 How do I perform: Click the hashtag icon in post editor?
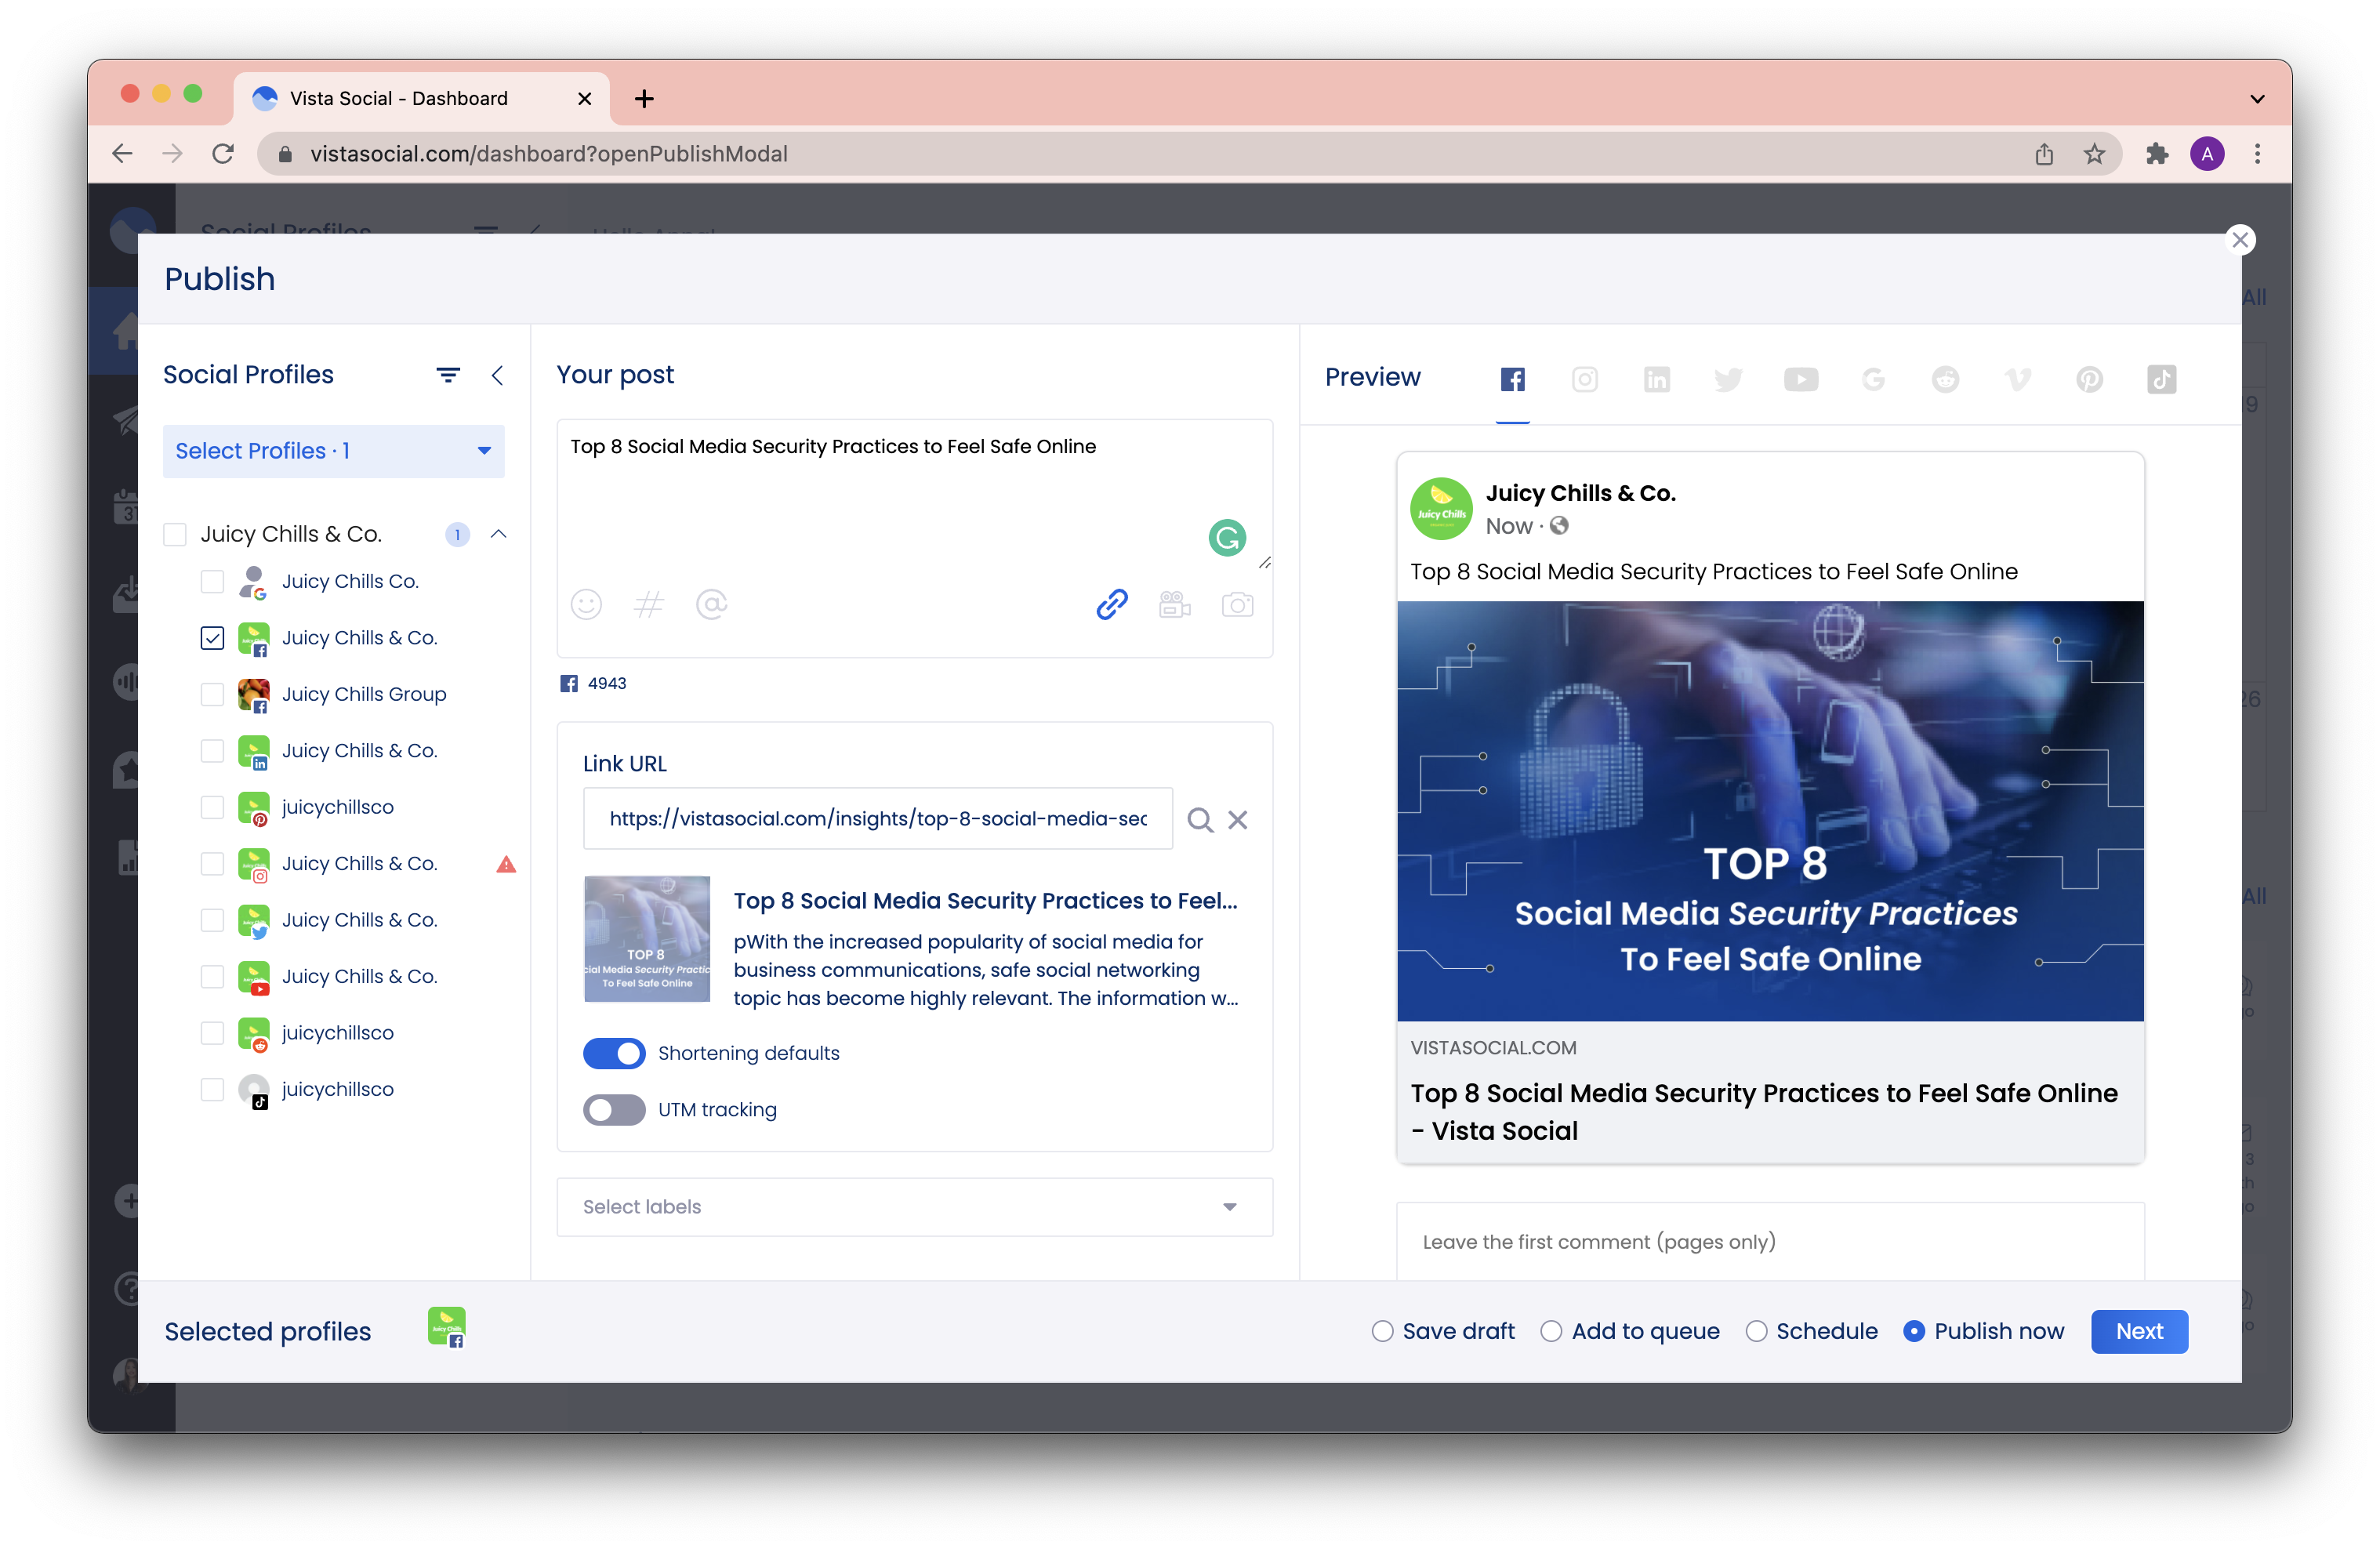pyautogui.click(x=648, y=604)
